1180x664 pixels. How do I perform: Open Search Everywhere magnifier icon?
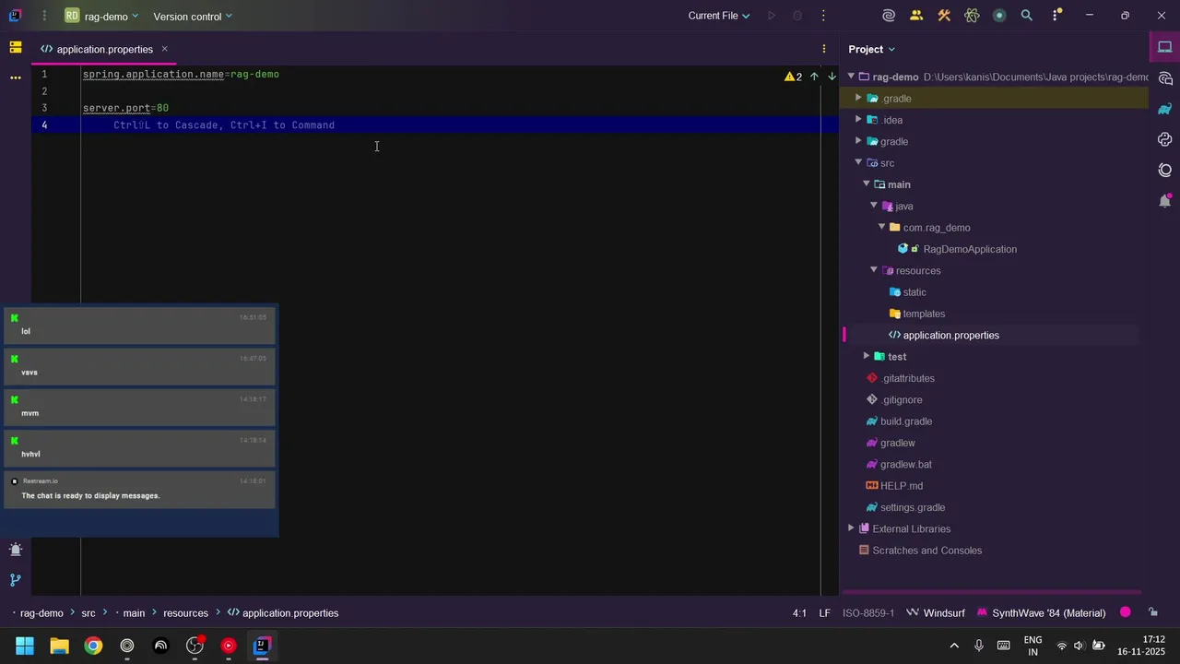(1027, 16)
